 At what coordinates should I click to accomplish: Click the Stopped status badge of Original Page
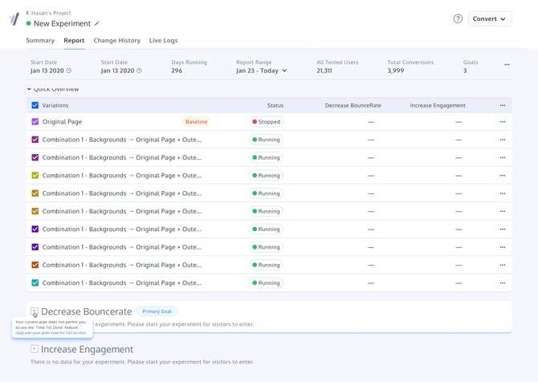(x=266, y=122)
